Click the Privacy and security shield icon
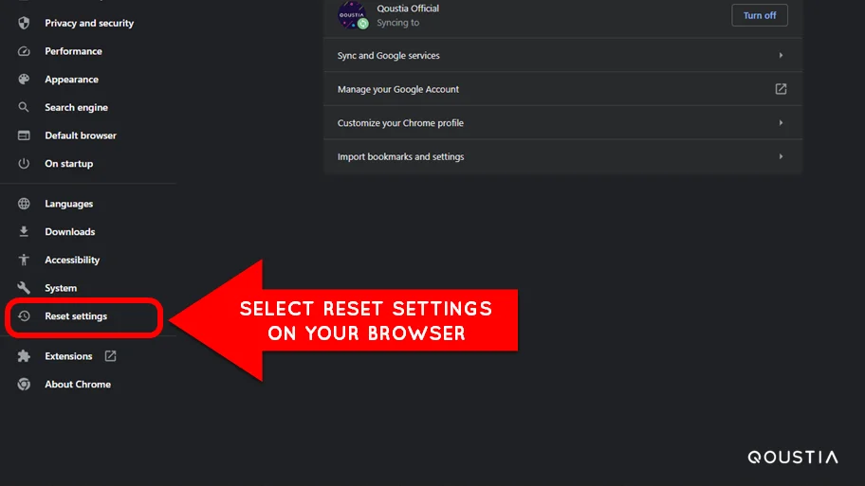The image size is (865, 486). (24, 23)
